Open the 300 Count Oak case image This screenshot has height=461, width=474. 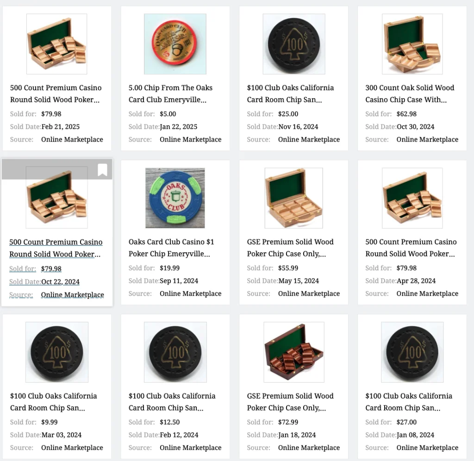pos(412,44)
